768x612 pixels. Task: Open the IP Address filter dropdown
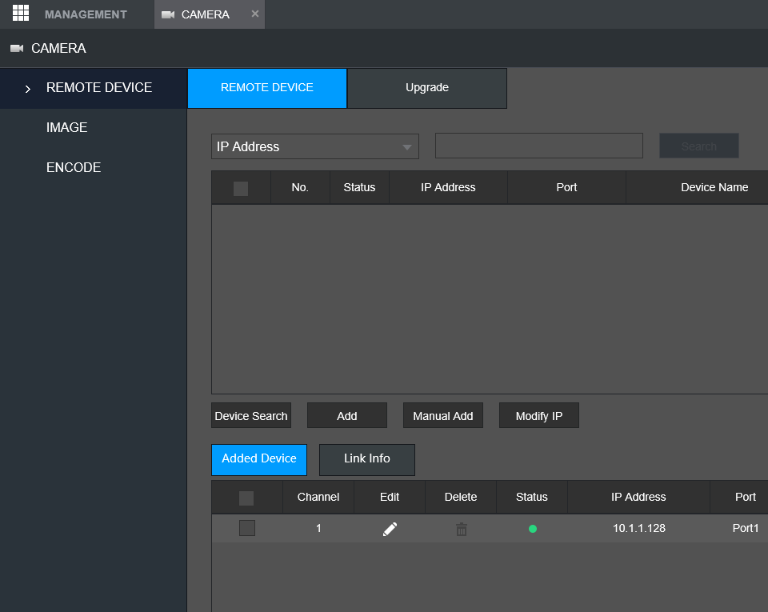point(315,146)
